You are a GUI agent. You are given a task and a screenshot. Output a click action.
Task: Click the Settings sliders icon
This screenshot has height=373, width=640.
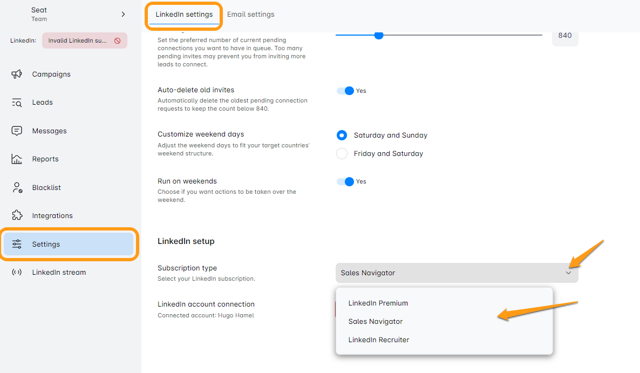click(x=17, y=244)
